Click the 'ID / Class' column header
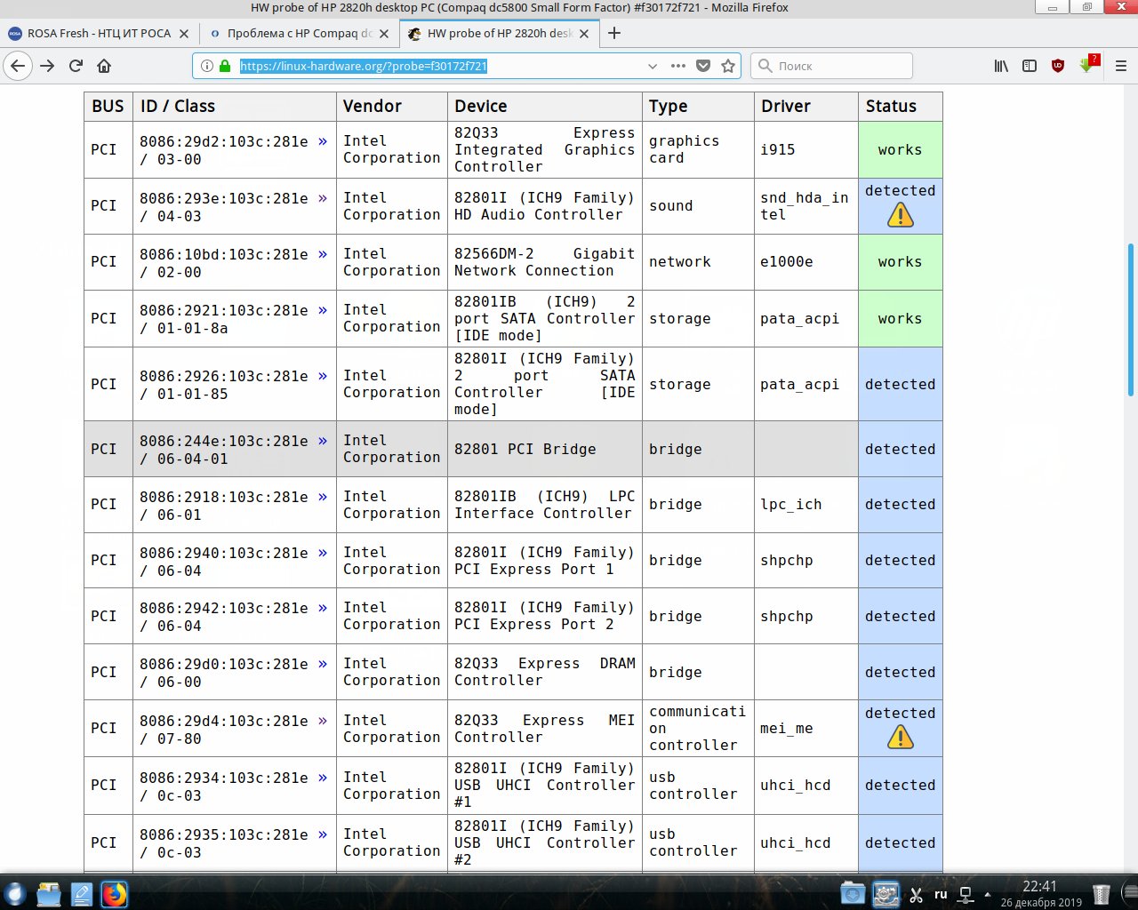This screenshot has height=910, width=1138. (x=235, y=107)
